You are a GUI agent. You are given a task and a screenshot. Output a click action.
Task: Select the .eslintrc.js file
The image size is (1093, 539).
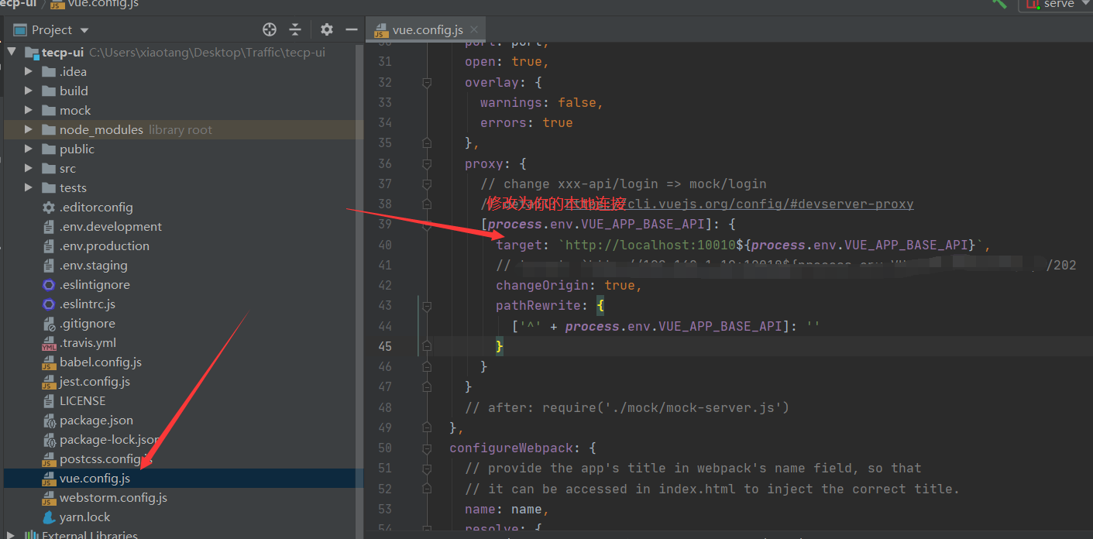[x=88, y=304]
